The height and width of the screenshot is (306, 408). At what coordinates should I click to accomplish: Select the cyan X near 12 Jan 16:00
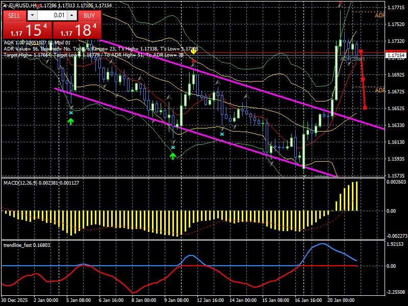point(222,134)
